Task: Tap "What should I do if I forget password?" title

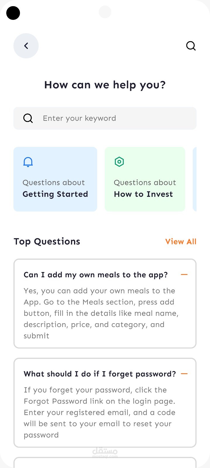Action: [x=100, y=374]
